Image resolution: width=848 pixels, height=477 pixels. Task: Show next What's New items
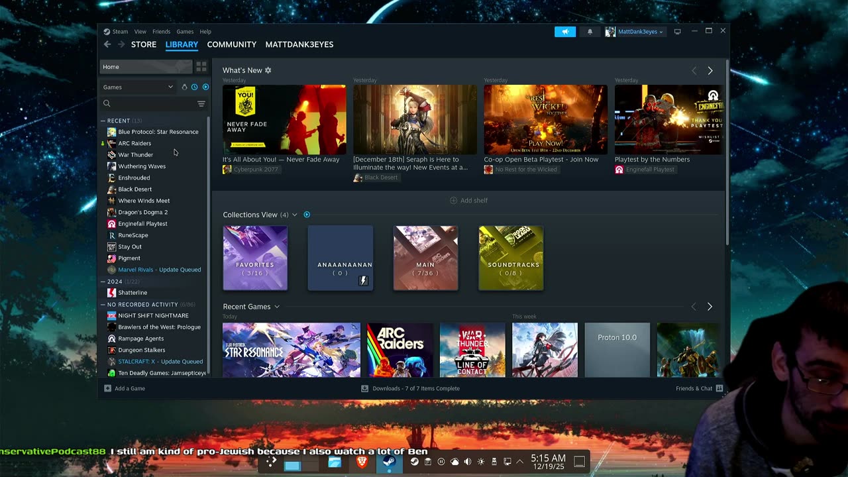tap(710, 70)
